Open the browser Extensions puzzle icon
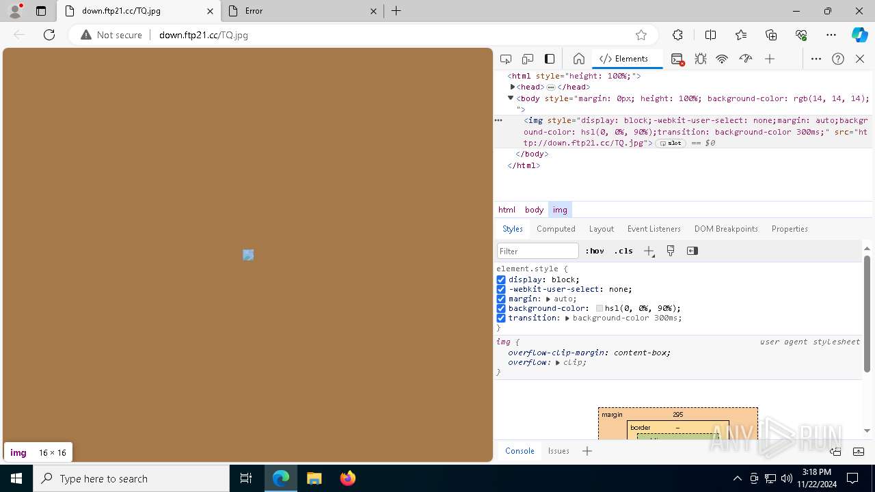875x492 pixels. coord(677,35)
